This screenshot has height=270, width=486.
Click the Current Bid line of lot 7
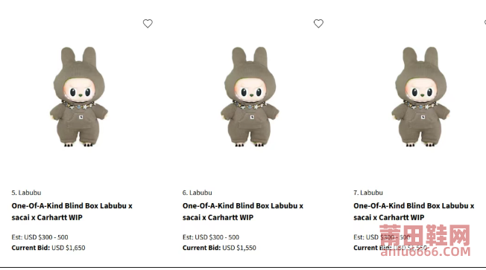point(391,248)
